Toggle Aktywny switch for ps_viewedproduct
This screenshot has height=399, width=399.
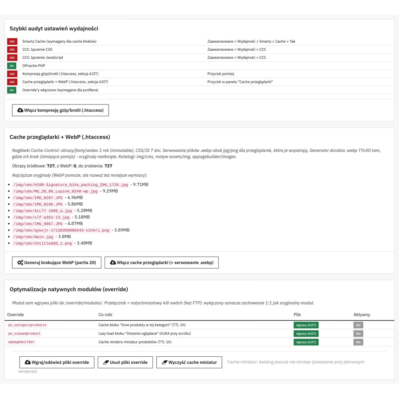358,334
